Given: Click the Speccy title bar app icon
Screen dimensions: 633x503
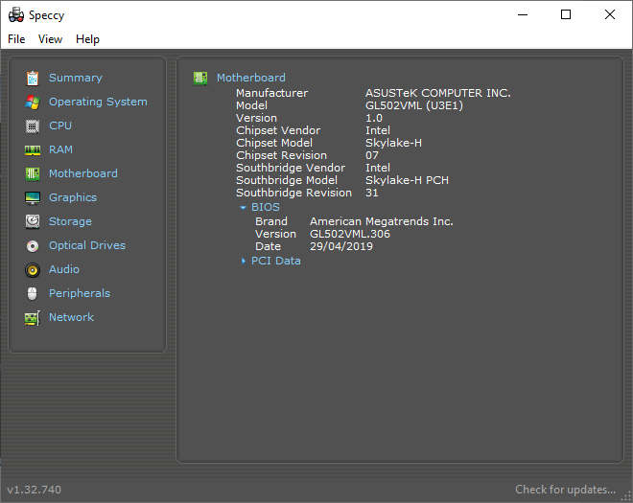Looking at the screenshot, I should point(16,15).
